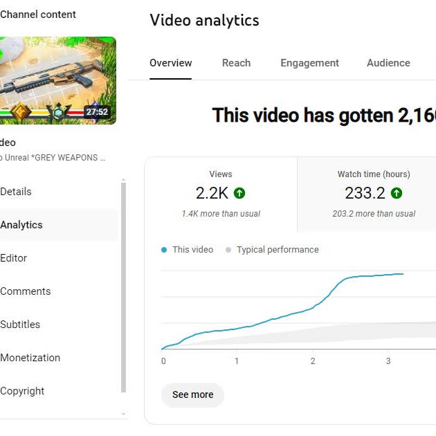Screen dimensions: 436x436
Task: Go to the Comments section
Action: tap(26, 291)
